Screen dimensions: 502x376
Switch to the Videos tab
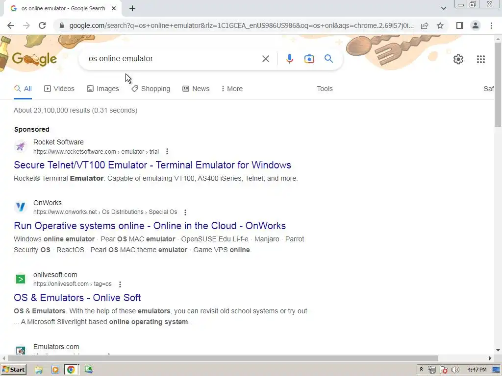(59, 89)
